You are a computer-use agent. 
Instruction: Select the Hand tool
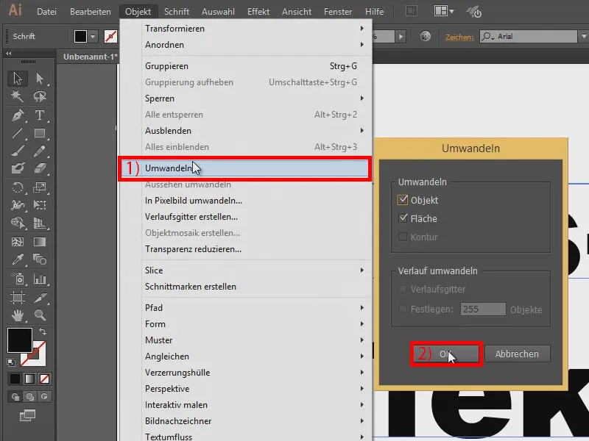coord(17,315)
